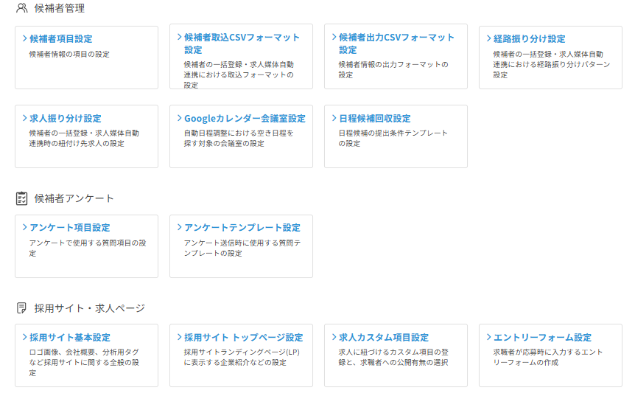The height and width of the screenshot is (396, 635).
Task: Click chevron beside 求人振り分け設定
Action: (x=24, y=118)
